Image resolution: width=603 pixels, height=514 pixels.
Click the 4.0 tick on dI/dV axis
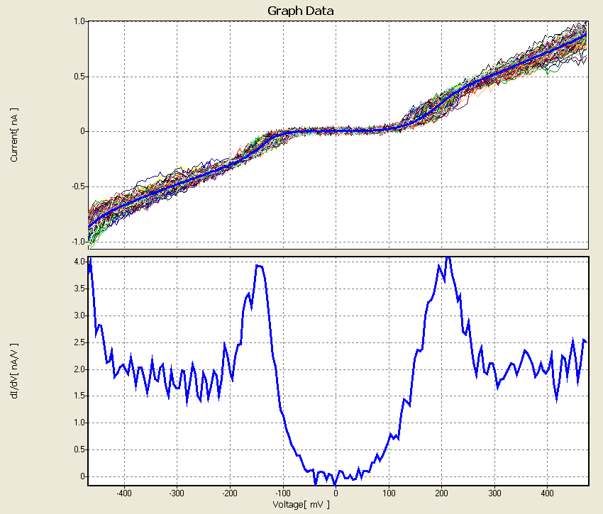pyautogui.click(x=80, y=262)
